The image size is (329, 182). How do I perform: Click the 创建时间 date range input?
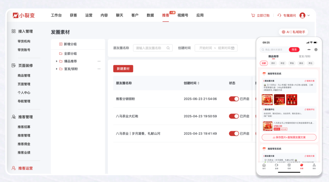(x=216, y=48)
